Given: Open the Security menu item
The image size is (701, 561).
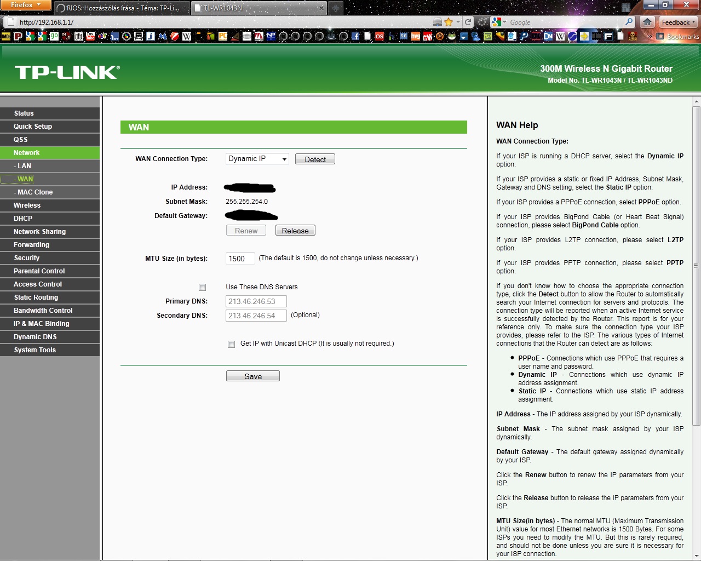Looking at the screenshot, I should [x=50, y=258].
